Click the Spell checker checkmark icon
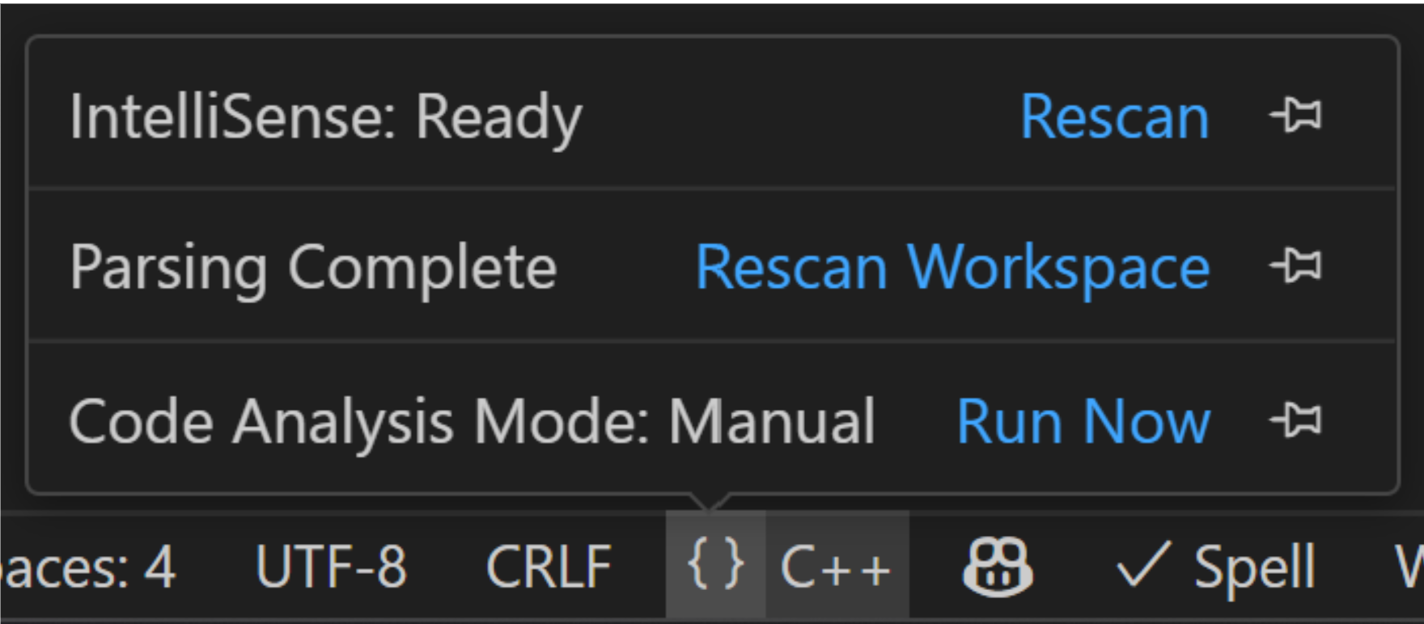 point(1141,567)
